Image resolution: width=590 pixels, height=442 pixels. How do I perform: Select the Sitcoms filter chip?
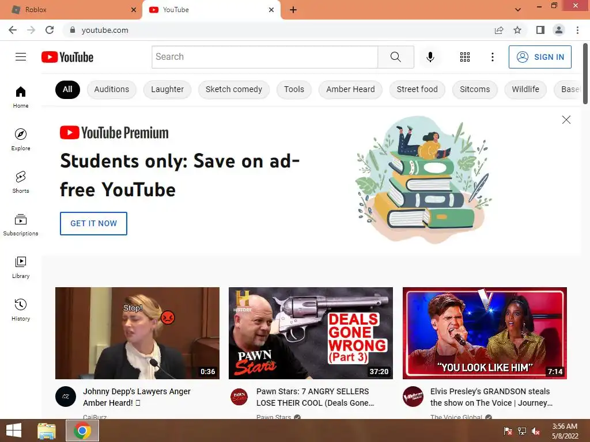pyautogui.click(x=475, y=89)
